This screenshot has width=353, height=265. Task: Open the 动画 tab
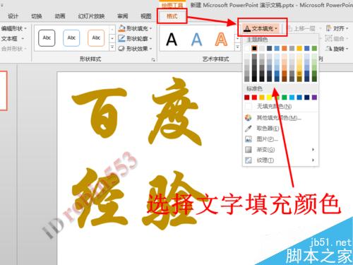[60, 16]
